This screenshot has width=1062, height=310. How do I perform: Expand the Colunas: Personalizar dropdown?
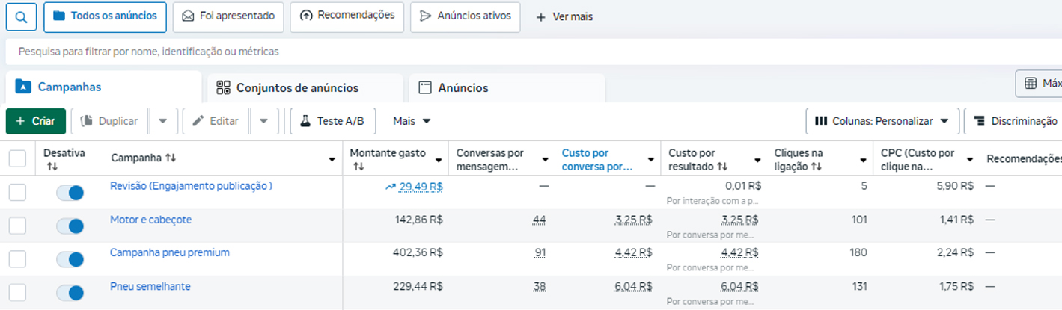tap(882, 121)
